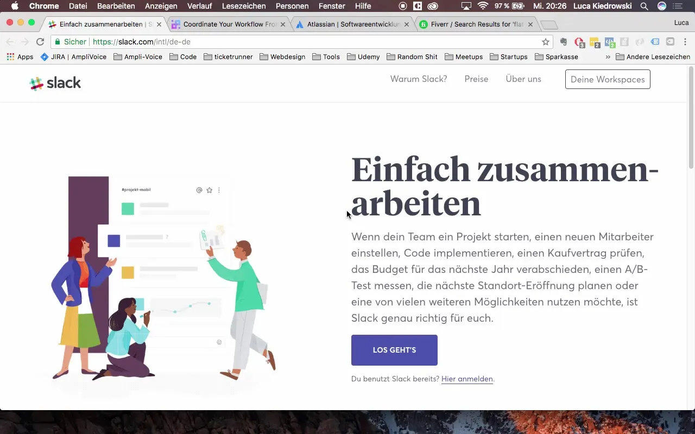Click the Creative Cloud menu bar icon
The height and width of the screenshot is (434, 695).
[x=433, y=6]
